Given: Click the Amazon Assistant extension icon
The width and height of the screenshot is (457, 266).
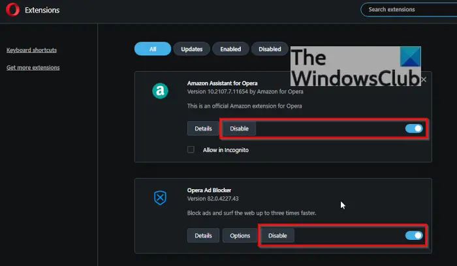Looking at the screenshot, I should click(x=160, y=91).
